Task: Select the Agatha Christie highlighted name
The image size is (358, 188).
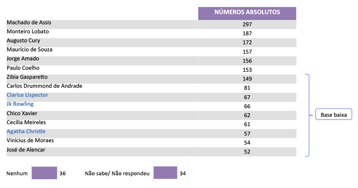Action: [26, 132]
